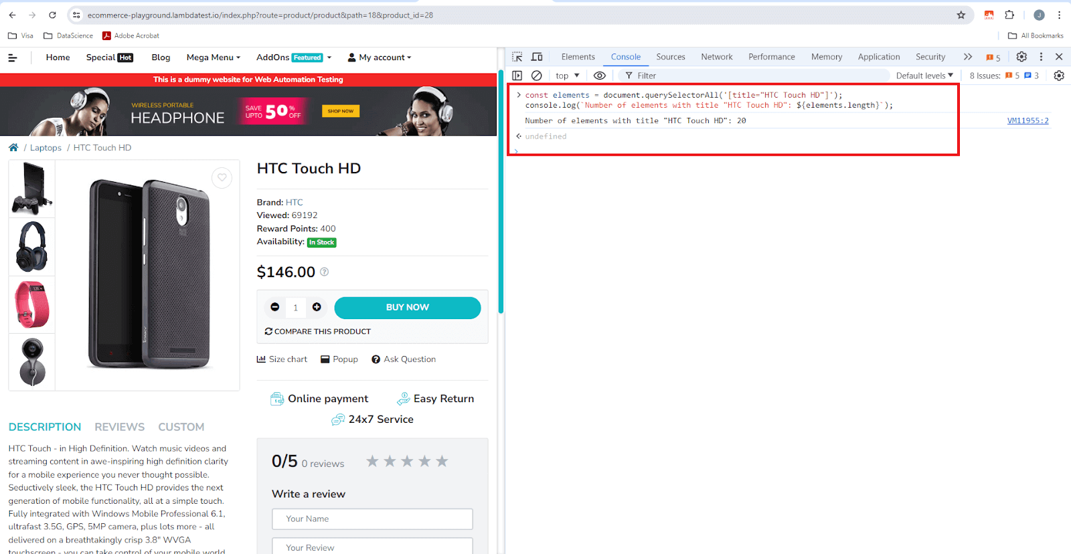Screen dimensions: 1071x554
Task: View site information icon in address bar
Action: (76, 15)
